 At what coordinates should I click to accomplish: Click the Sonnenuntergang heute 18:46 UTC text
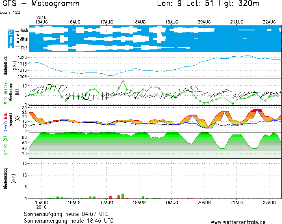68,221
